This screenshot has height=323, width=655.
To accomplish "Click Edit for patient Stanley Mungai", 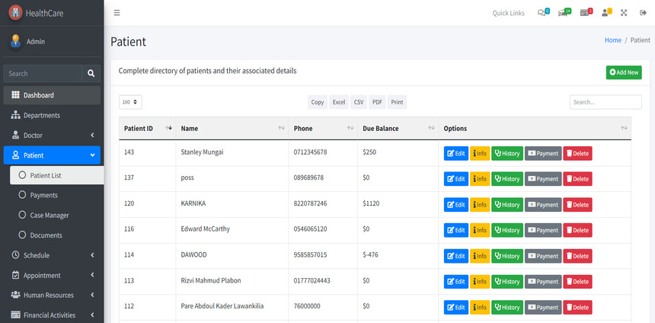I will (x=455, y=153).
